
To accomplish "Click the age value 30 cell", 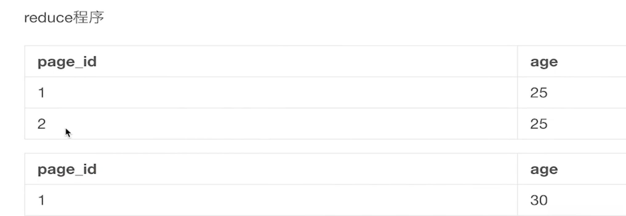I will [x=539, y=200].
